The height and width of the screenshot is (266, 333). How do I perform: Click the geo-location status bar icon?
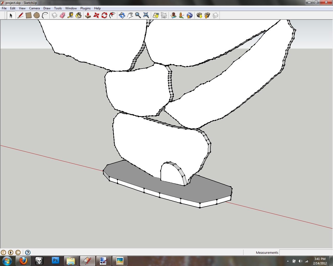click(3, 252)
